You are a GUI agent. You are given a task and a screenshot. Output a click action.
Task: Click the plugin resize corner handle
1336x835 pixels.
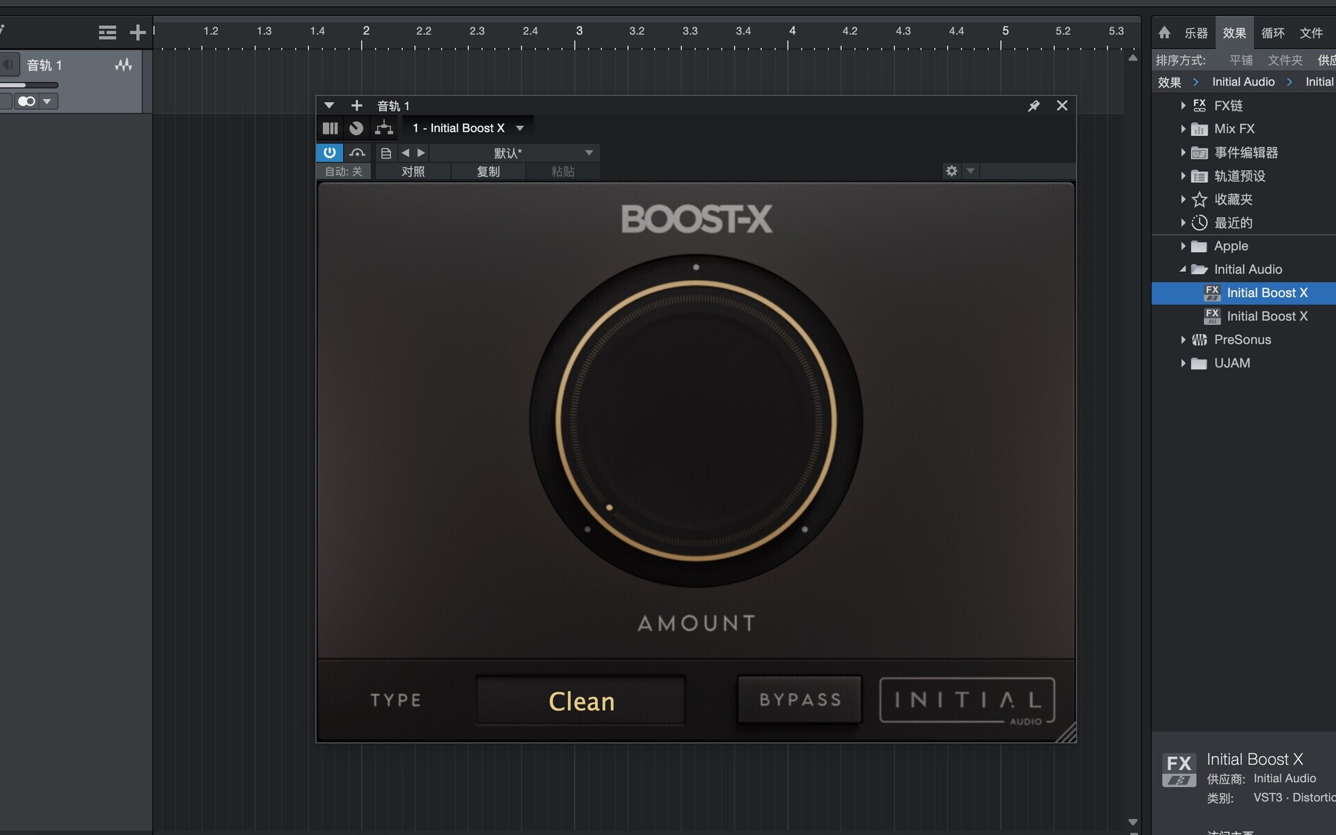coord(1066,733)
